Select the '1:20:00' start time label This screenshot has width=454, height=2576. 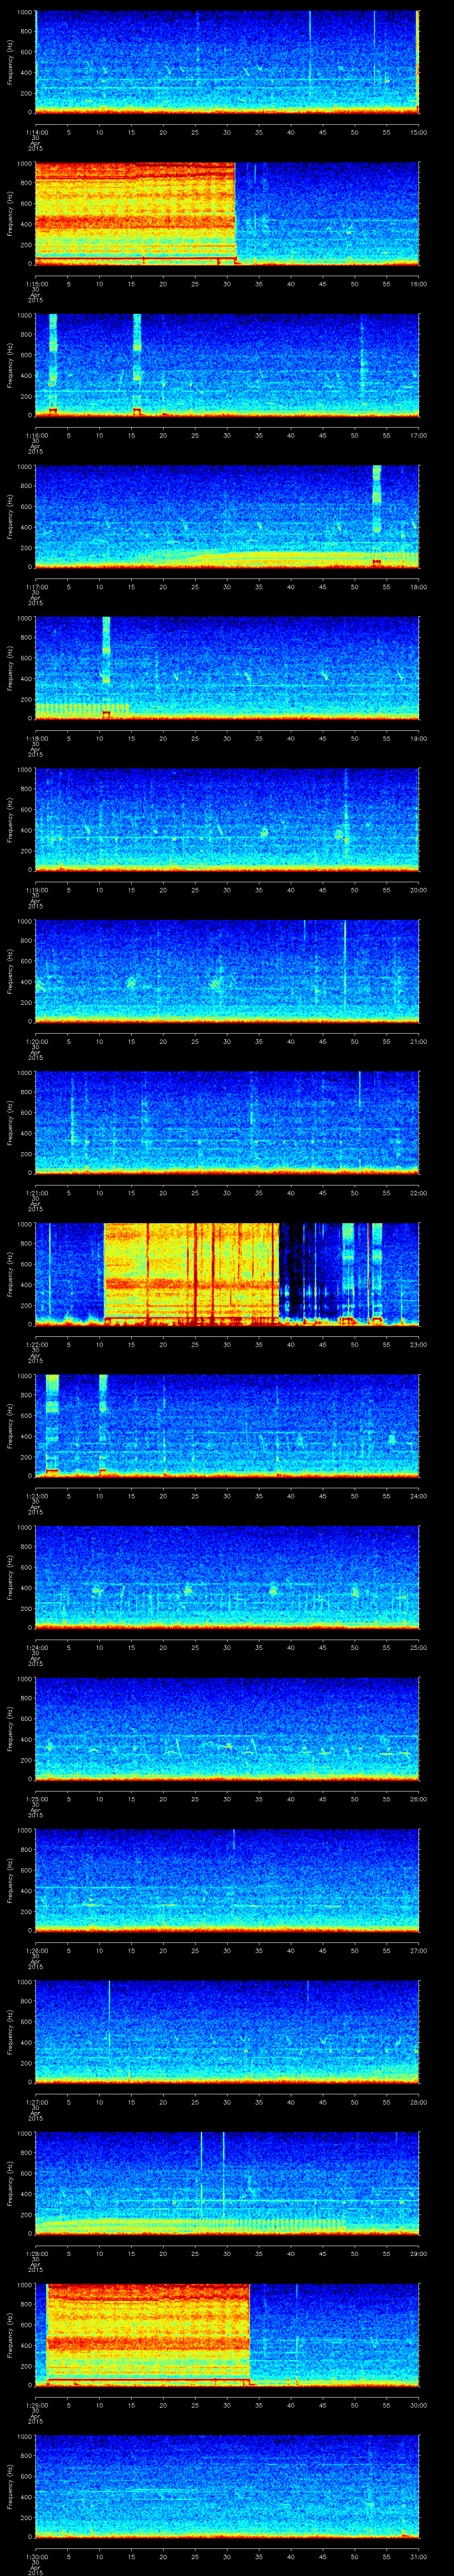(36, 1041)
